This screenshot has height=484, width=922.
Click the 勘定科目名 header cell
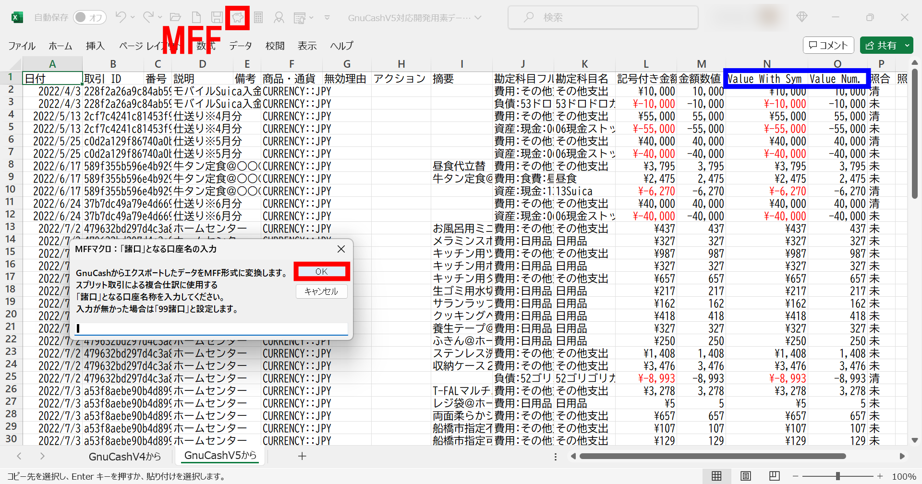(x=584, y=79)
